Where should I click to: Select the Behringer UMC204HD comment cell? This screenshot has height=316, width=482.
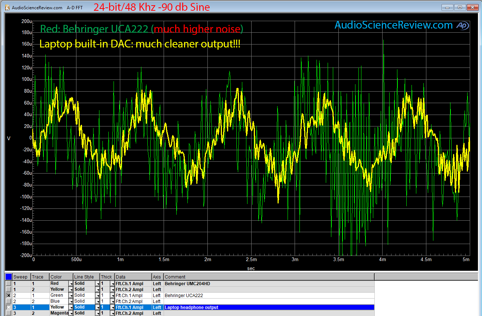point(269,283)
